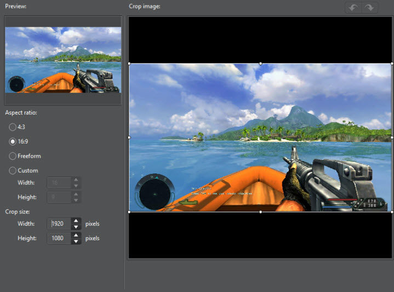
Task: Increase crop size Width with up arrow
Action: 76,221
